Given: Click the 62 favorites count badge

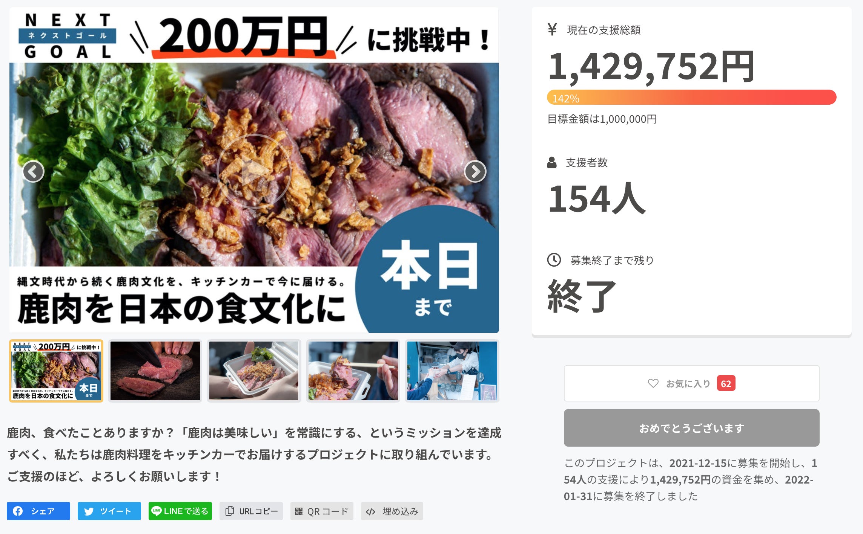Looking at the screenshot, I should click(x=726, y=383).
